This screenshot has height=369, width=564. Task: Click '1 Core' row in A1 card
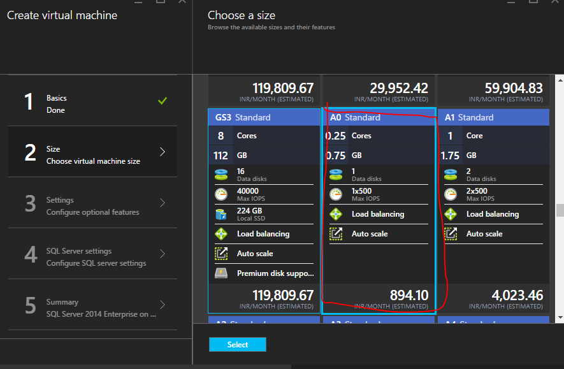pyautogui.click(x=493, y=136)
